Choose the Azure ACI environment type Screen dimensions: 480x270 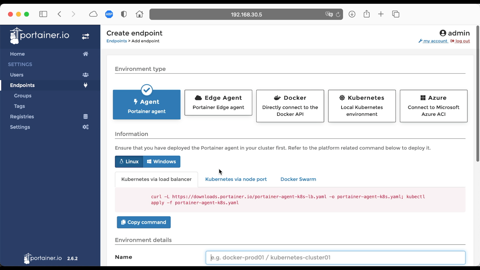(433, 106)
